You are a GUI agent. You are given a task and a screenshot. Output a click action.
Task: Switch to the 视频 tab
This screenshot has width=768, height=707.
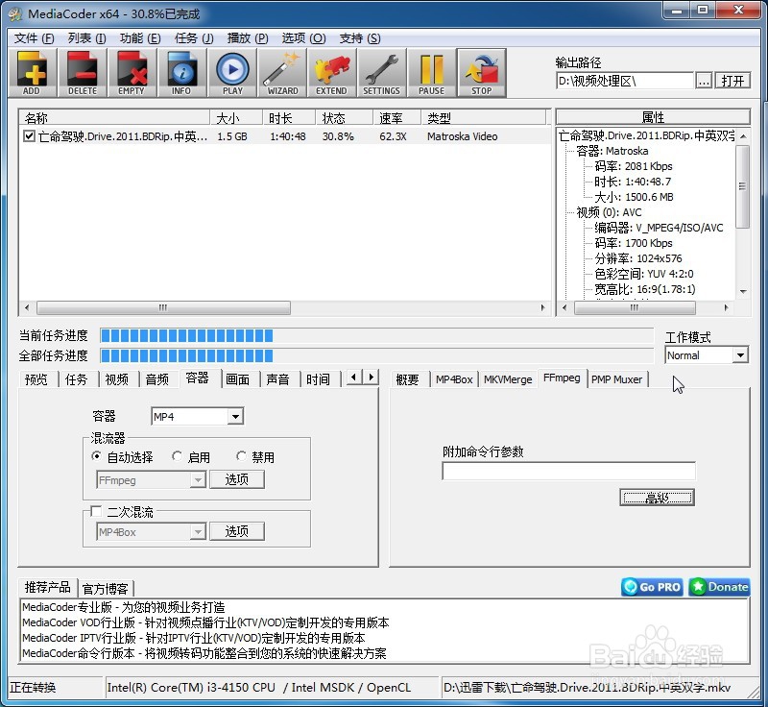pyautogui.click(x=116, y=379)
